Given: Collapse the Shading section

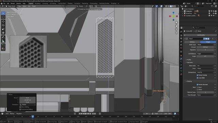Looking at the screenshot, I should (x=189, y=81).
